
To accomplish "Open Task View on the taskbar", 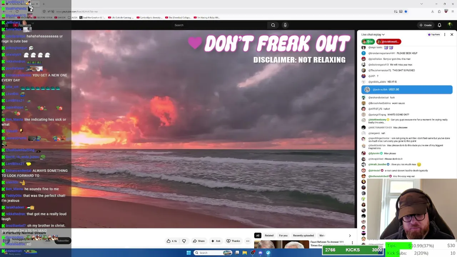I will tap(237, 253).
